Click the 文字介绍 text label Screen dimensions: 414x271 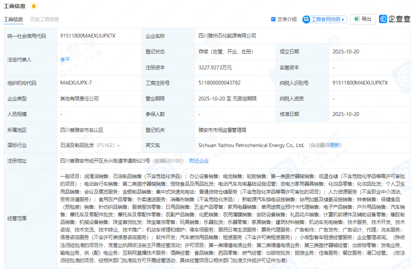pos(287,19)
